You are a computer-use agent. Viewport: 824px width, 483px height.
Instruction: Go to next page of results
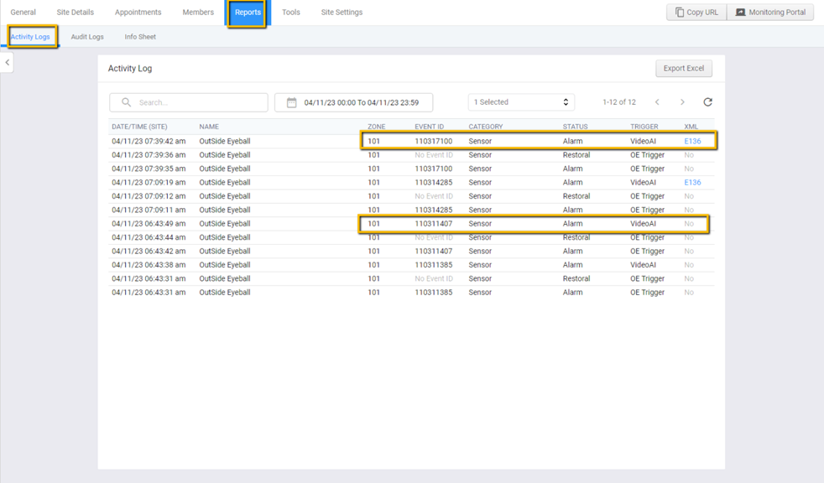click(682, 101)
